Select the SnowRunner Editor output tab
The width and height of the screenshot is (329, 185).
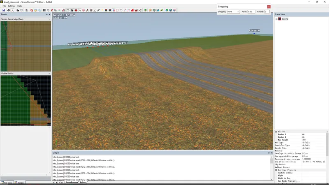tap(75, 183)
